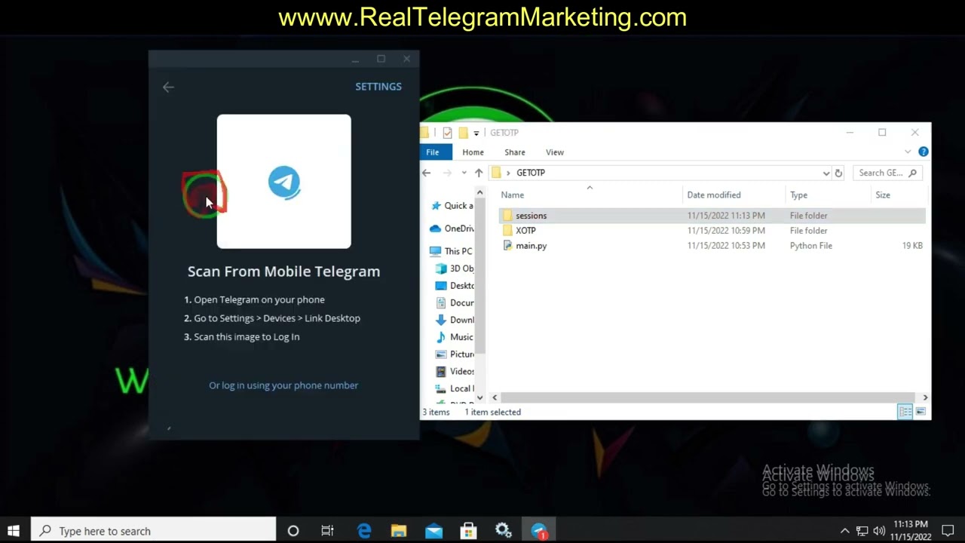965x543 pixels.
Task: Open volume control in system tray
Action: point(879,531)
